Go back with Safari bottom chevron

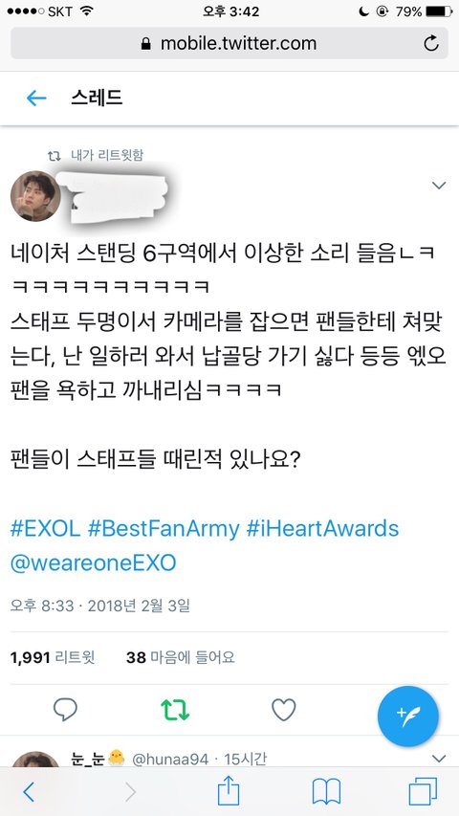tap(29, 792)
